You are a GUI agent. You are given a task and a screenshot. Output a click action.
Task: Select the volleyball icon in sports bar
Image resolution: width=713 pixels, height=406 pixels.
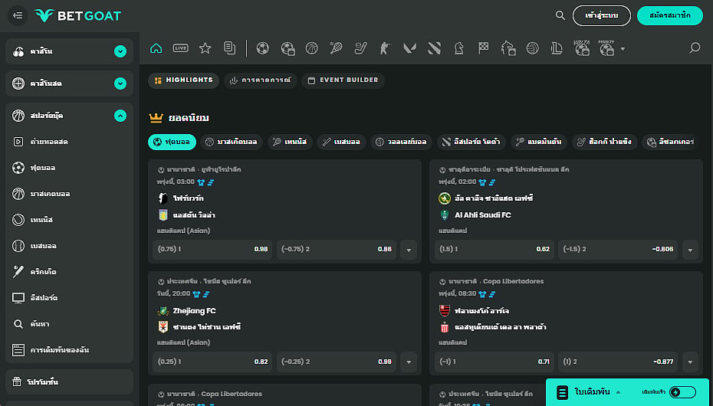533,48
